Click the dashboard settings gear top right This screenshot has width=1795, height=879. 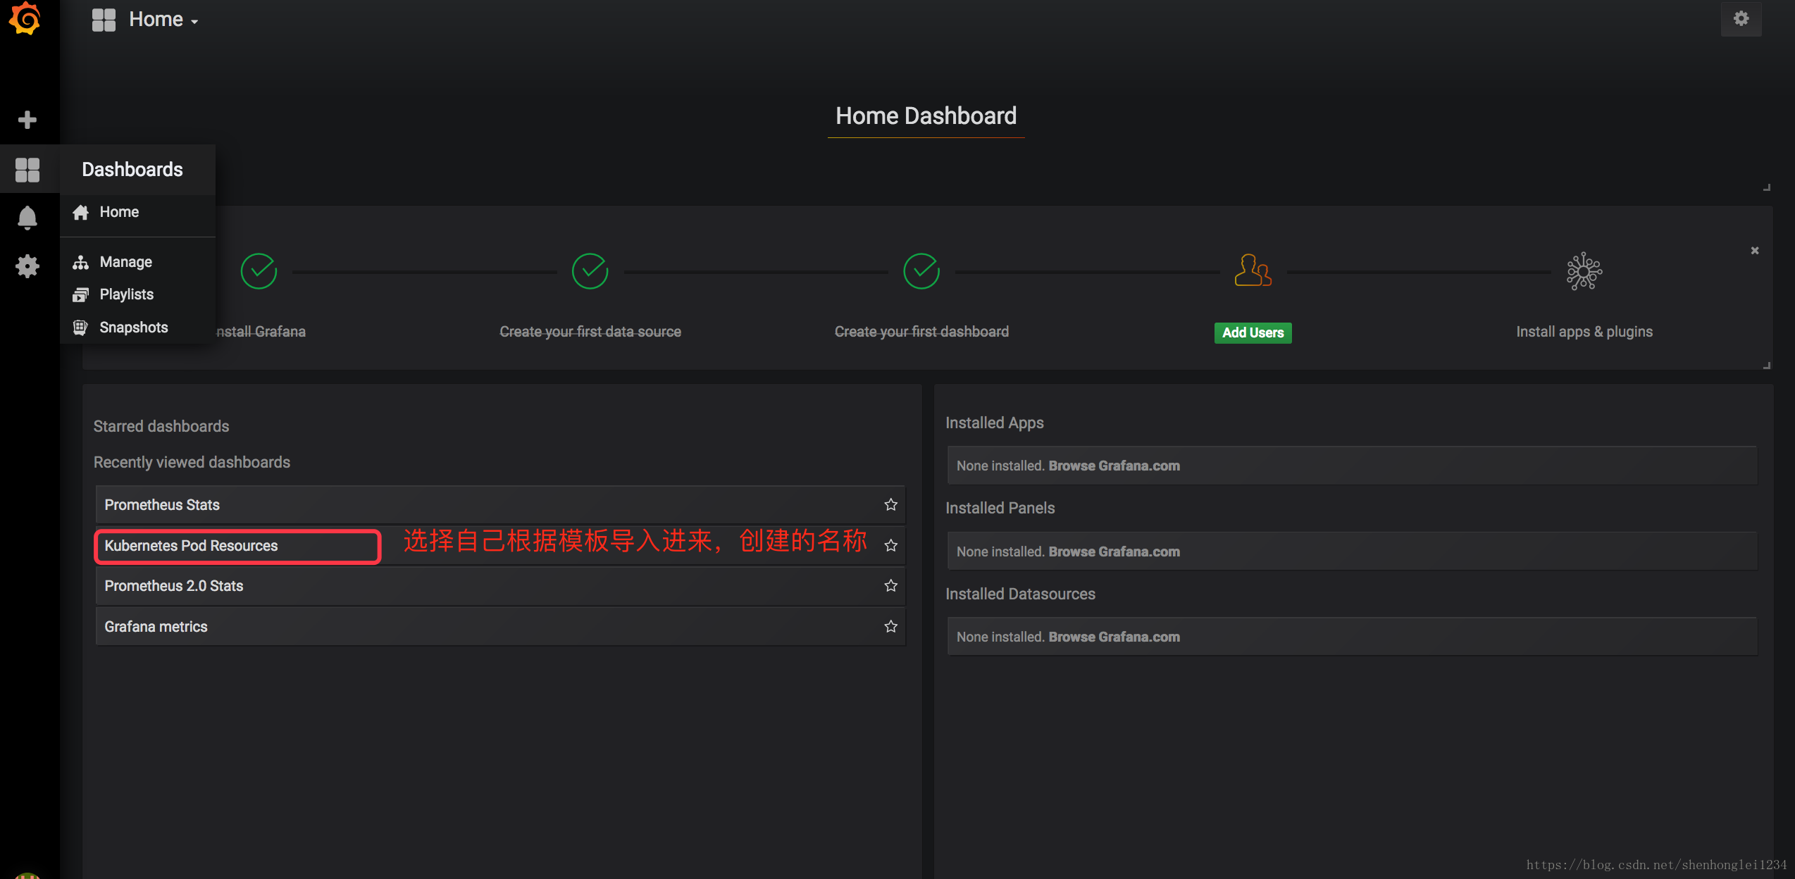pyautogui.click(x=1741, y=19)
